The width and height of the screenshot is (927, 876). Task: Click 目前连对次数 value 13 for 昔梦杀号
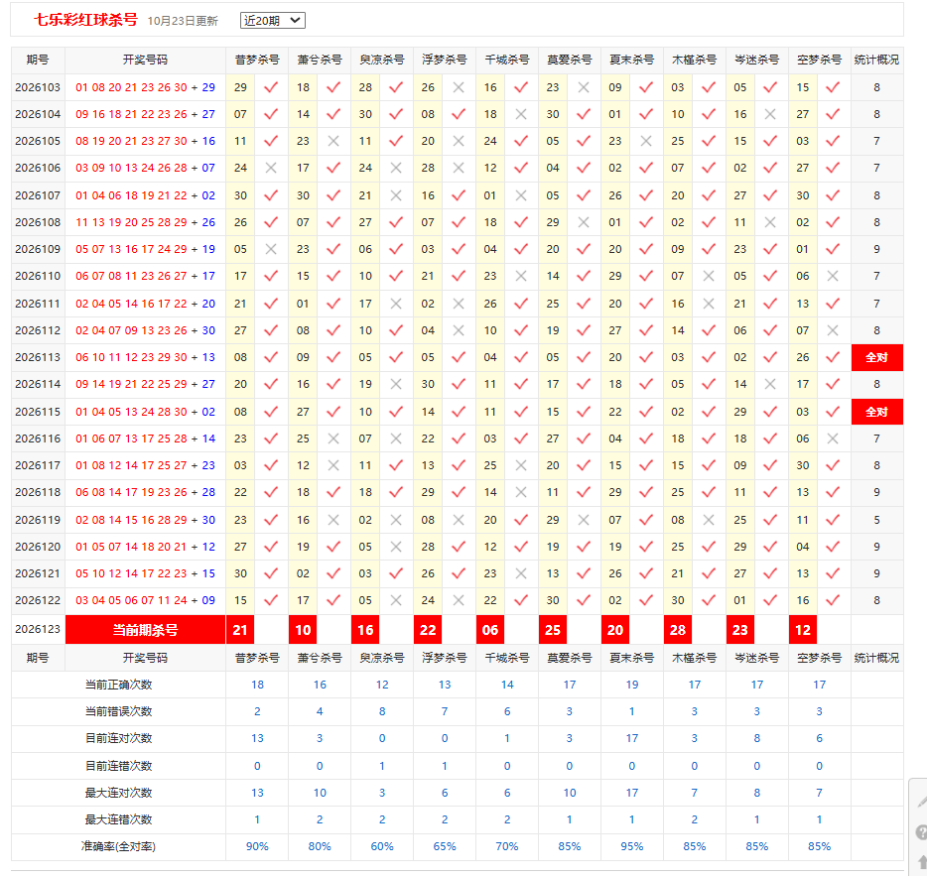point(257,739)
